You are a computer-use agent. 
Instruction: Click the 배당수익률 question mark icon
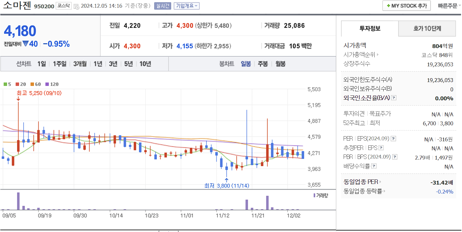point(373,166)
